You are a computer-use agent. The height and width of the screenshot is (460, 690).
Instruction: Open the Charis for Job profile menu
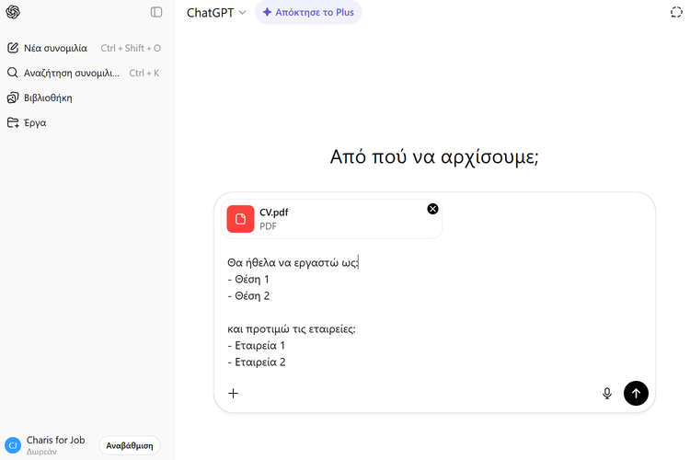click(x=55, y=445)
